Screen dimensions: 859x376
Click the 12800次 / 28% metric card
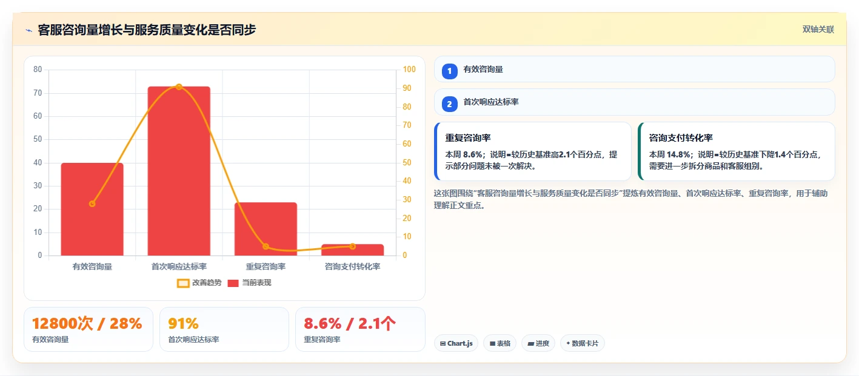pyautogui.click(x=89, y=329)
